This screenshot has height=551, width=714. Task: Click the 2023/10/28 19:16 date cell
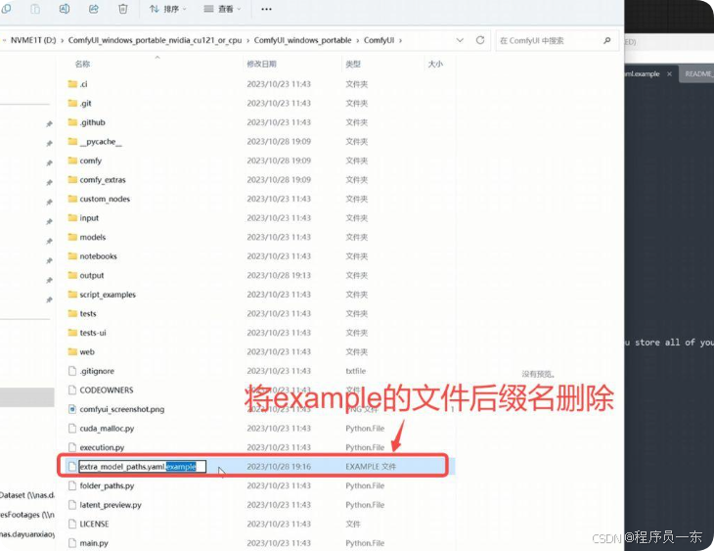(x=279, y=466)
